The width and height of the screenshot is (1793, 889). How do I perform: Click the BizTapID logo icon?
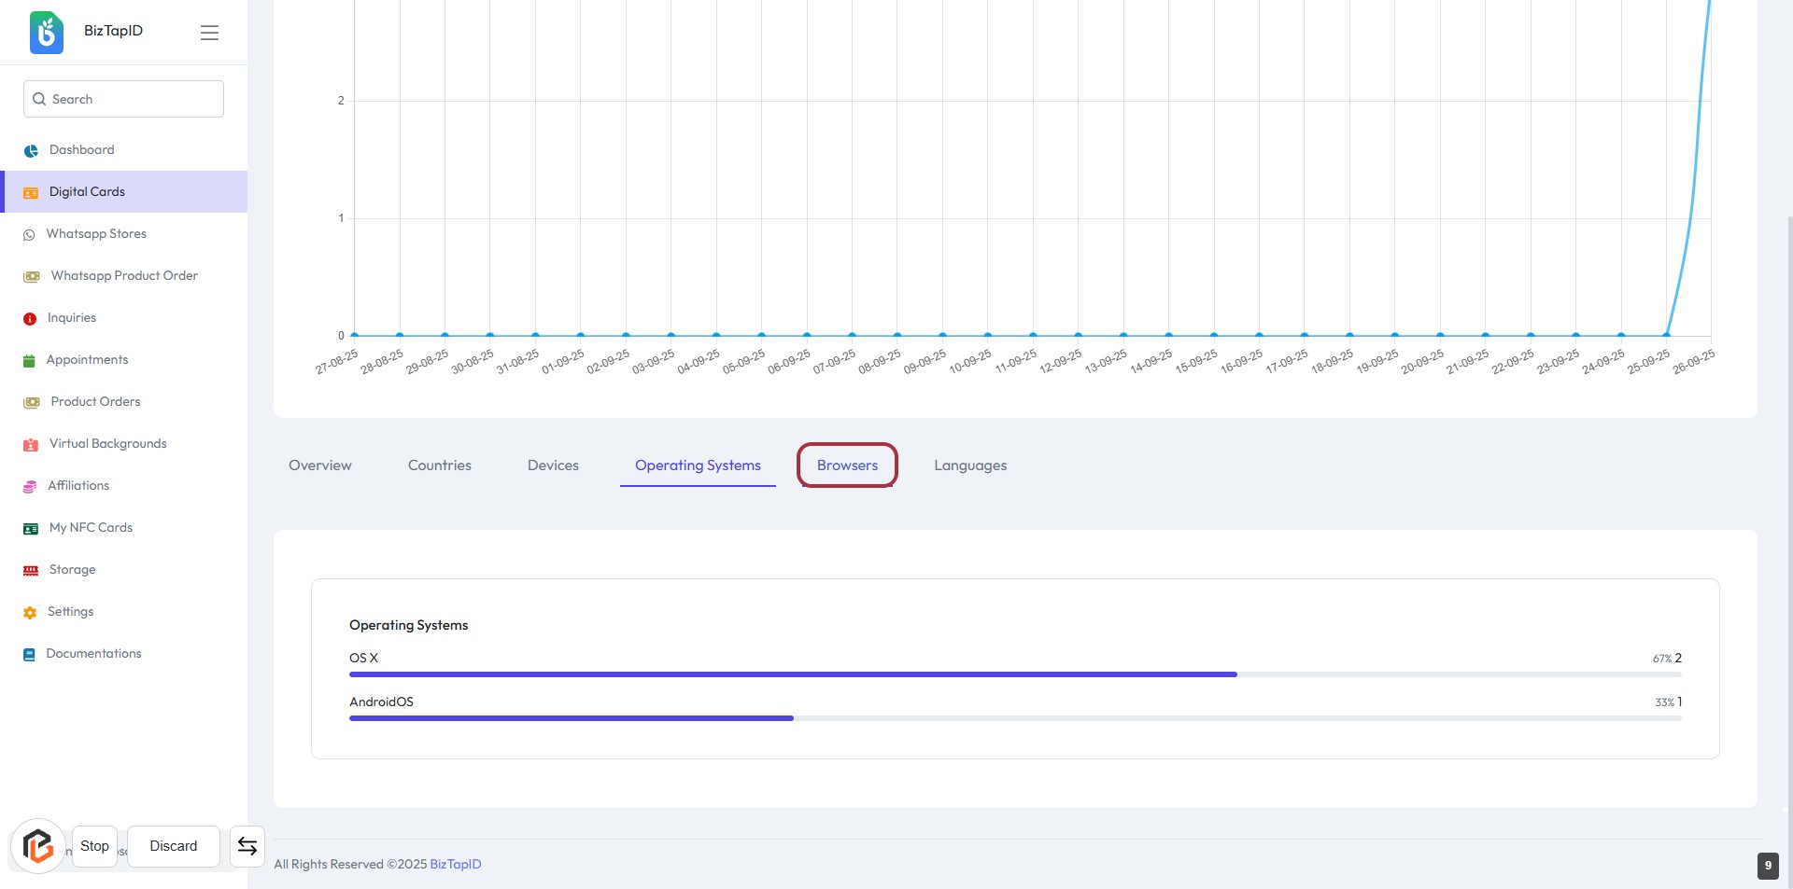[x=47, y=32]
